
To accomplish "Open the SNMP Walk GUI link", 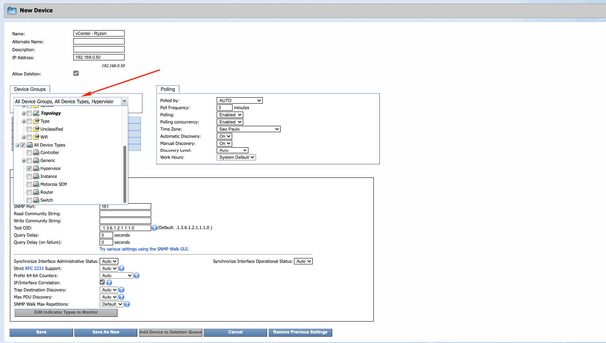I will (144, 249).
